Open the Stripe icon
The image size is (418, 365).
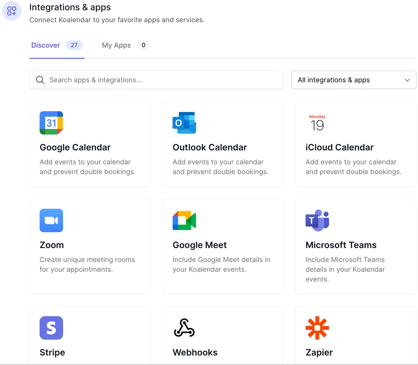point(51,327)
